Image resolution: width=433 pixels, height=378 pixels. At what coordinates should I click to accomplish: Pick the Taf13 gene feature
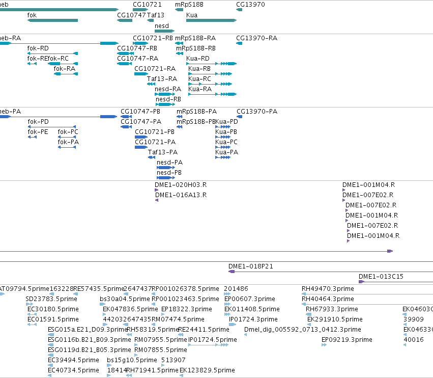coord(150,20)
